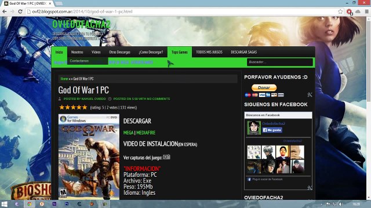
Task: Open the Tops Games menu
Action: point(179,52)
